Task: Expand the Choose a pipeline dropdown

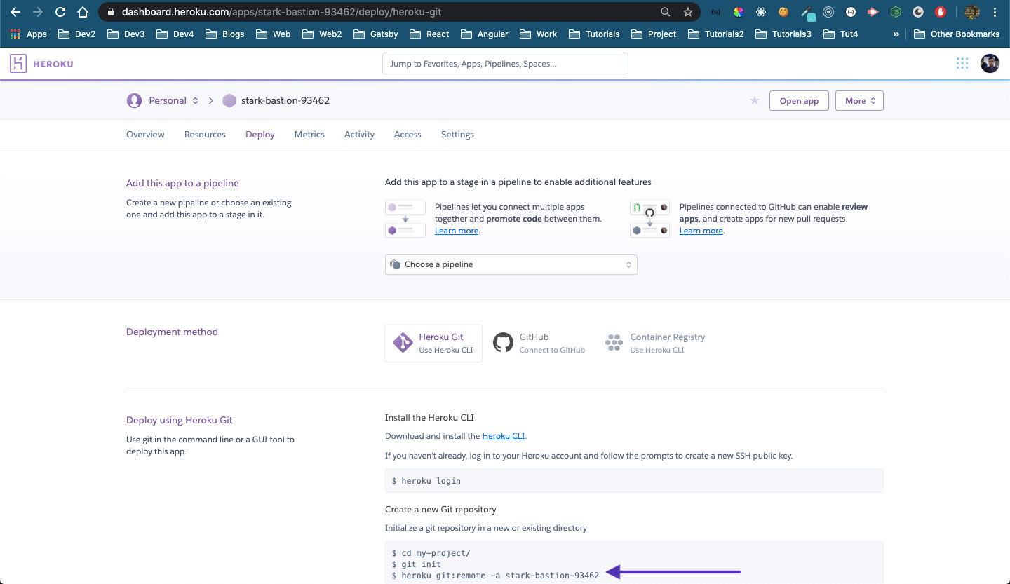Action: 511,264
